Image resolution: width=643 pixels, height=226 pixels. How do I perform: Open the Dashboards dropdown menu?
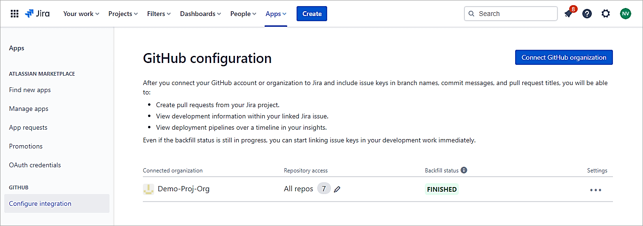[200, 14]
